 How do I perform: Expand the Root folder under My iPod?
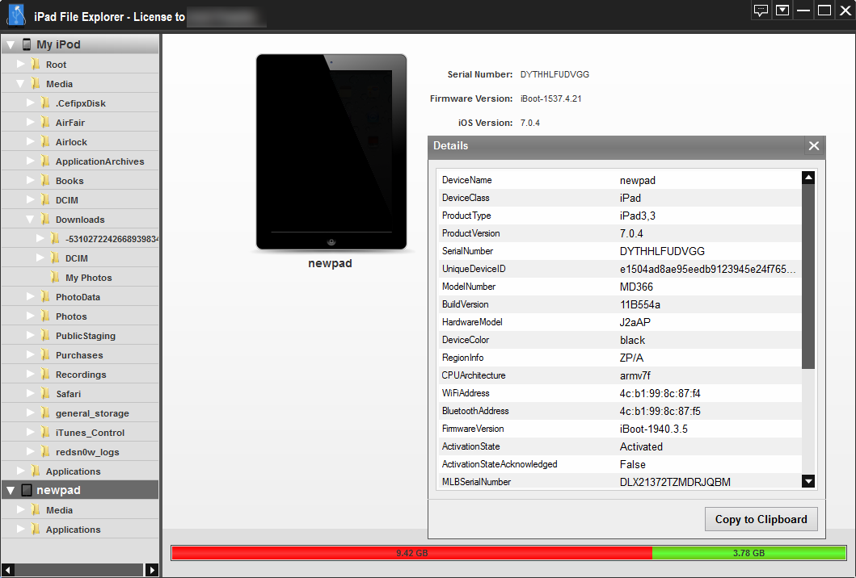(21, 64)
